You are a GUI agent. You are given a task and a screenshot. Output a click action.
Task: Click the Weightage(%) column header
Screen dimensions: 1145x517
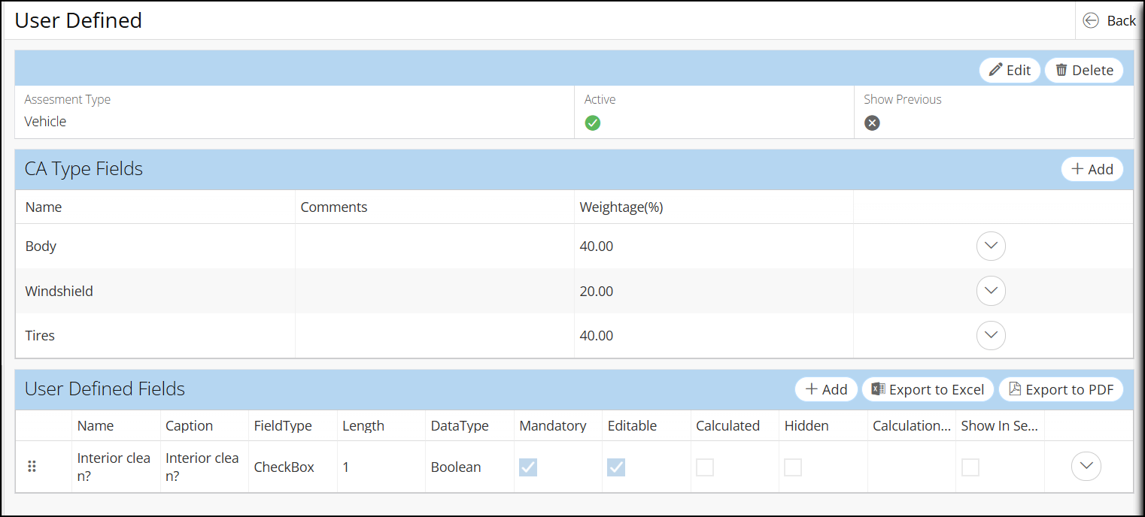pos(621,207)
